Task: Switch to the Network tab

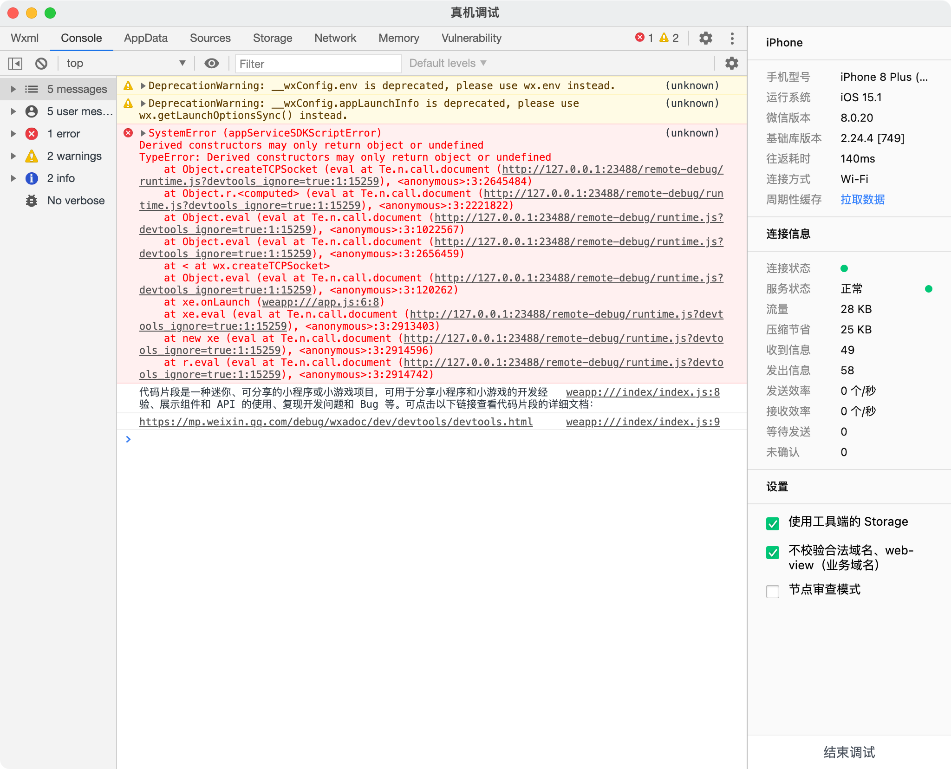Action: tap(335, 38)
